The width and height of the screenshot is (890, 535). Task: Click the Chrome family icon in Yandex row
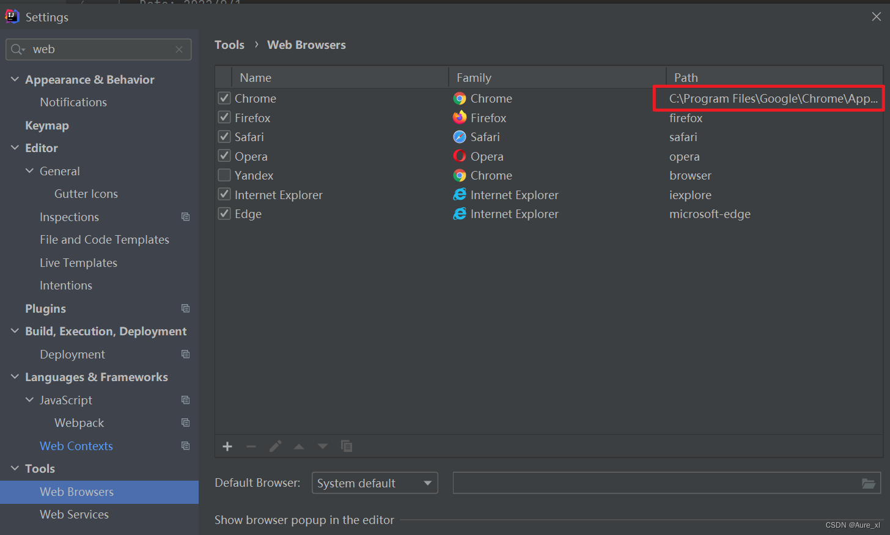click(x=460, y=175)
